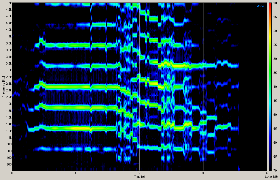Select the 1.6k frequency tick label

9,117
